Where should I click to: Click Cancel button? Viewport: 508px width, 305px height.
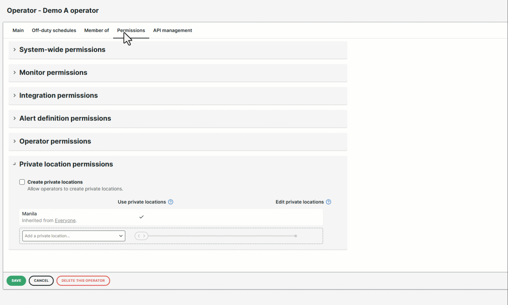click(41, 281)
